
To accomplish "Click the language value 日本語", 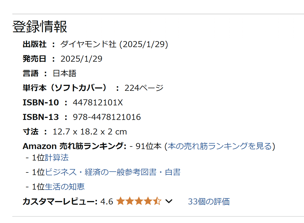I will coord(65,73).
